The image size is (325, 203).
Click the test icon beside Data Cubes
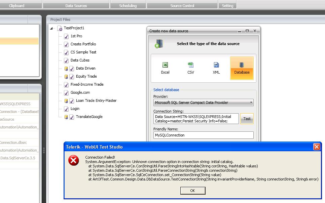pos(66,60)
